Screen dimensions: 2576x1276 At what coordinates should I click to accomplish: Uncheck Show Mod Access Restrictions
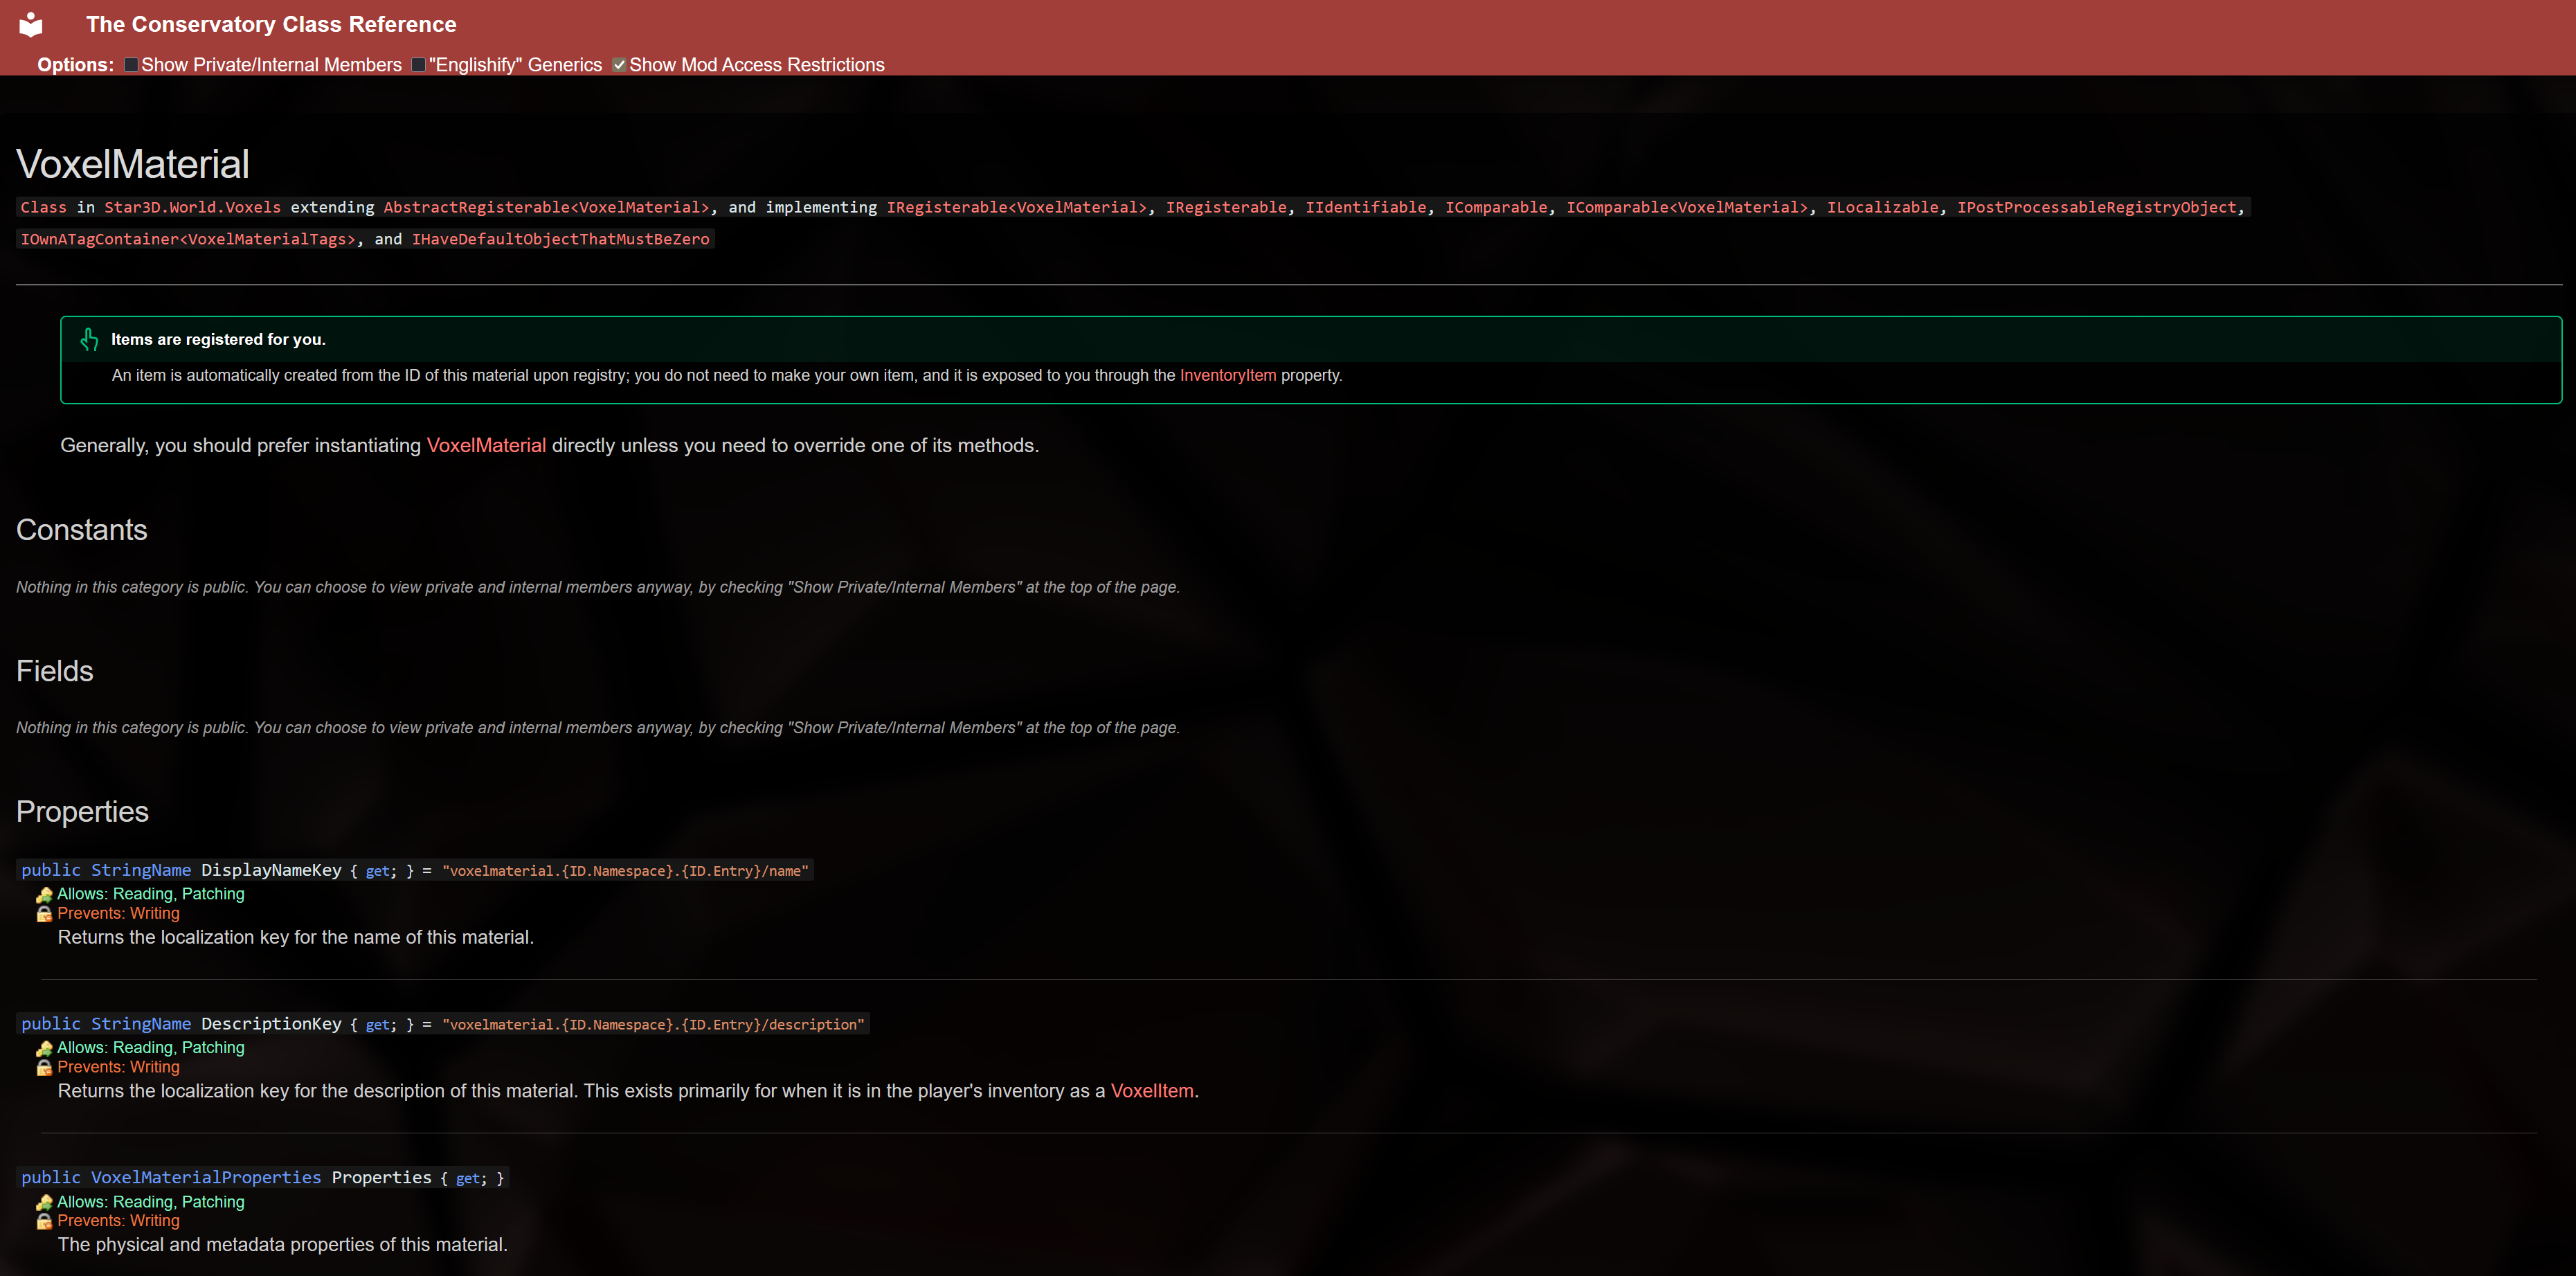click(x=619, y=65)
